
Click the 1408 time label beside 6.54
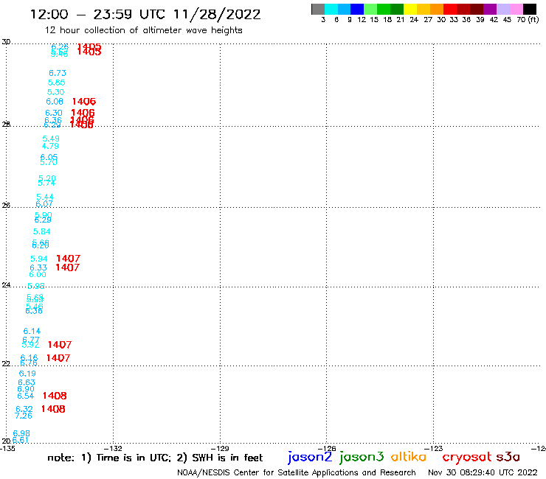tap(55, 396)
